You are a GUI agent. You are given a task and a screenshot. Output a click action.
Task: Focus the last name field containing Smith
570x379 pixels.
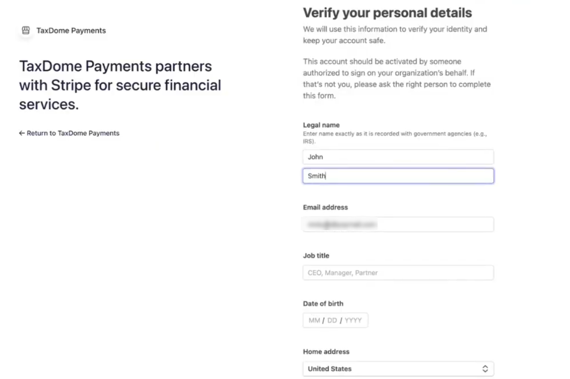coord(398,176)
